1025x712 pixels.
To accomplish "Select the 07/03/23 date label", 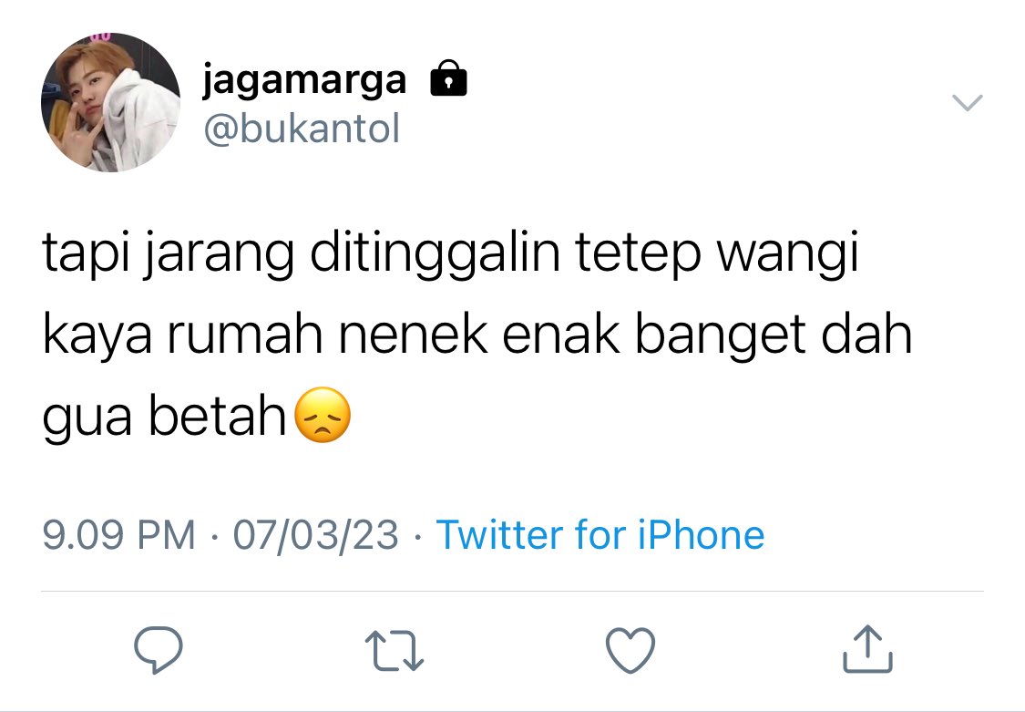I will 316,535.
